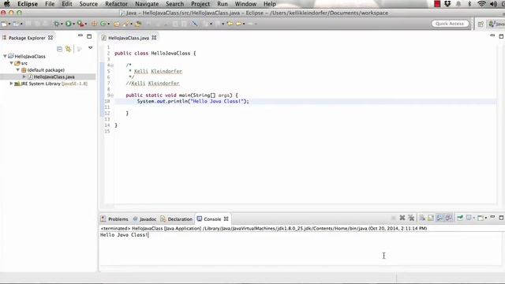Click the Search flashlight toolbar icon
505x284 pixels.
point(126,24)
